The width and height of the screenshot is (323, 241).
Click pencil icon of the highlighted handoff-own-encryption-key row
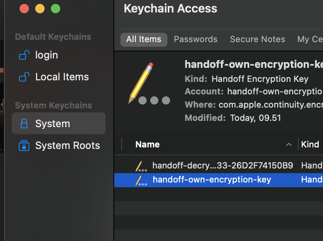141,180
